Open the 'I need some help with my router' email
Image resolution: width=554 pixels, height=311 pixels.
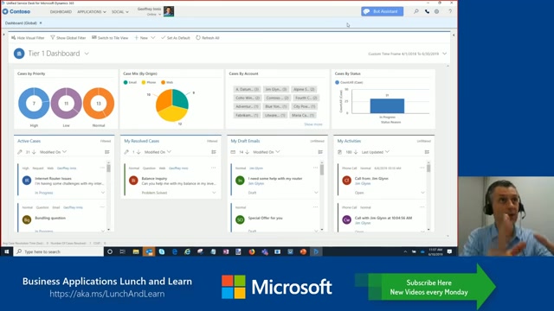pos(275,179)
